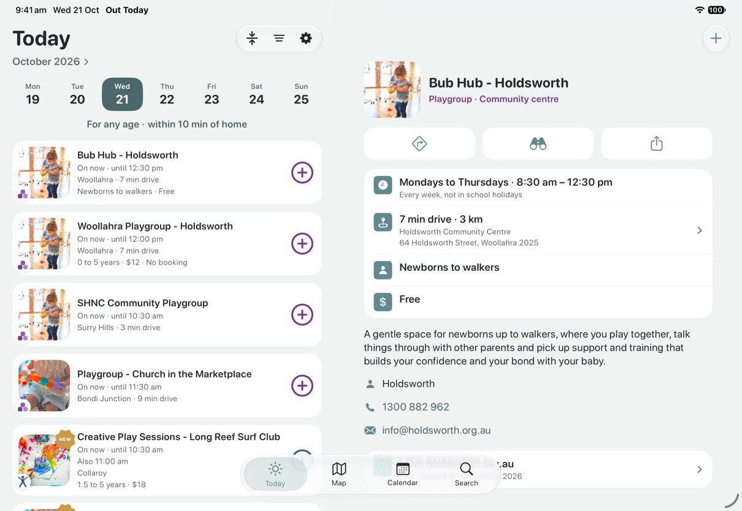The width and height of the screenshot is (742, 511).
Task: Select Sat 24 in week strip
Action: (256, 94)
